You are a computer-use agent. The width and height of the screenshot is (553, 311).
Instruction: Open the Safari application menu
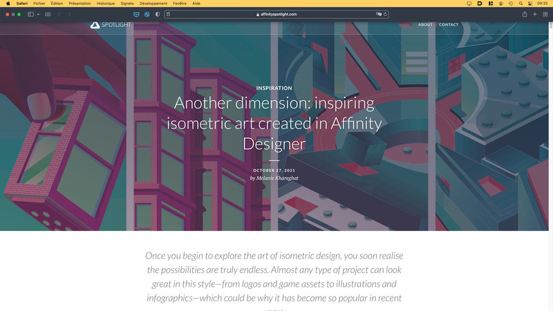tap(22, 3)
